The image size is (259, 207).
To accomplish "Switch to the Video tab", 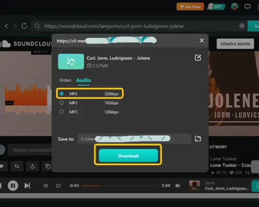I will (65, 80).
